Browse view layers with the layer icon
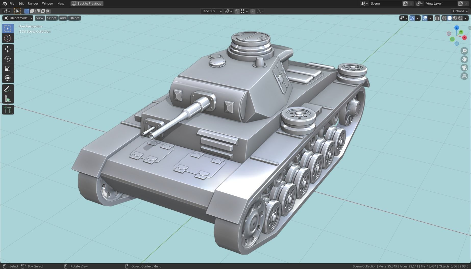This screenshot has height=269, width=471. click(420, 3)
